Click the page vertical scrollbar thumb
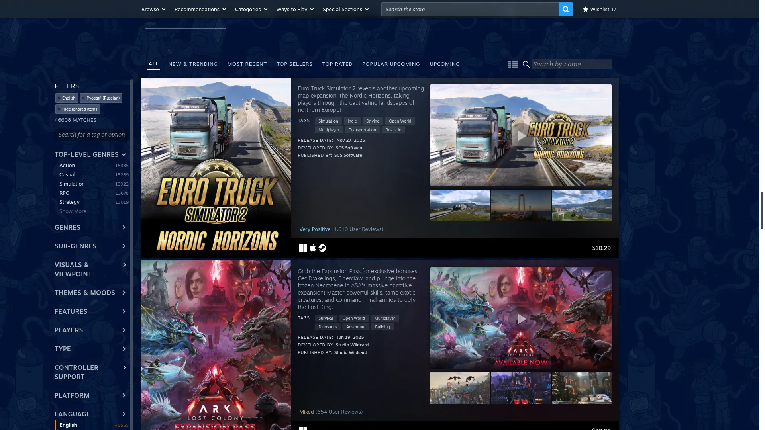 coord(762,210)
